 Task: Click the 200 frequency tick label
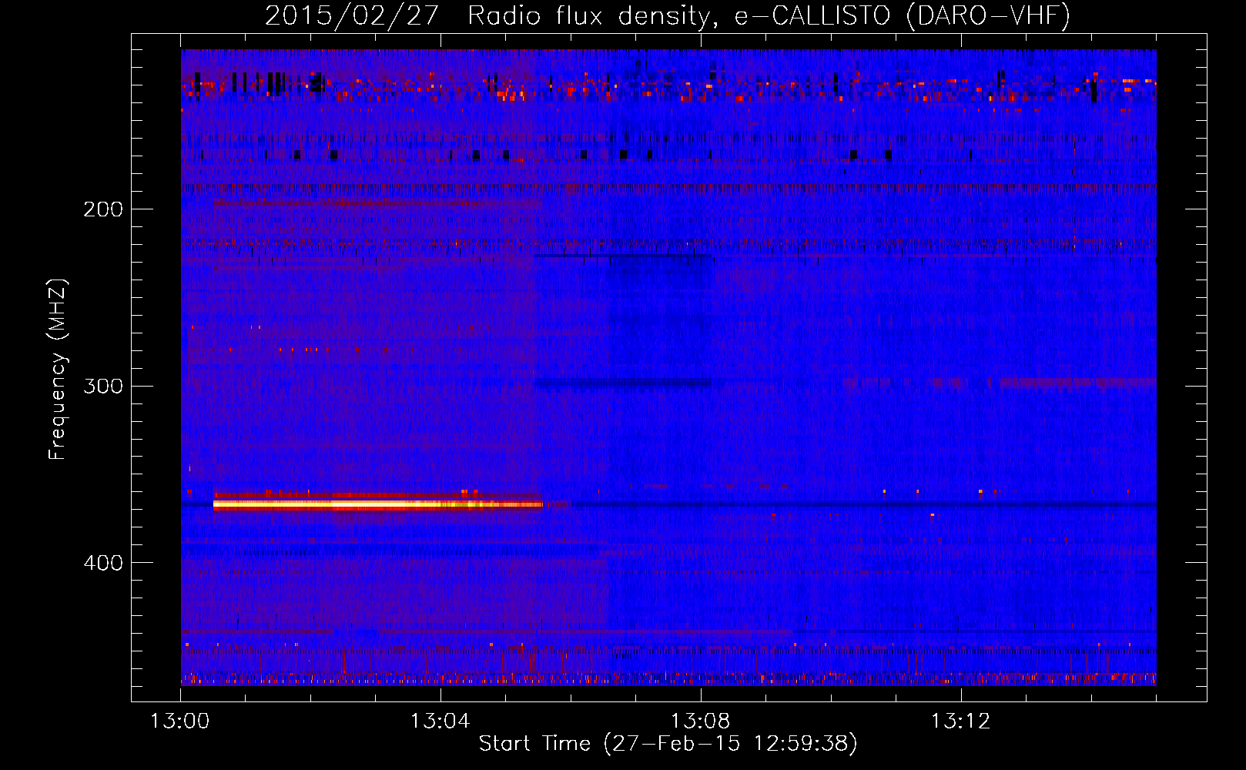click(x=103, y=209)
